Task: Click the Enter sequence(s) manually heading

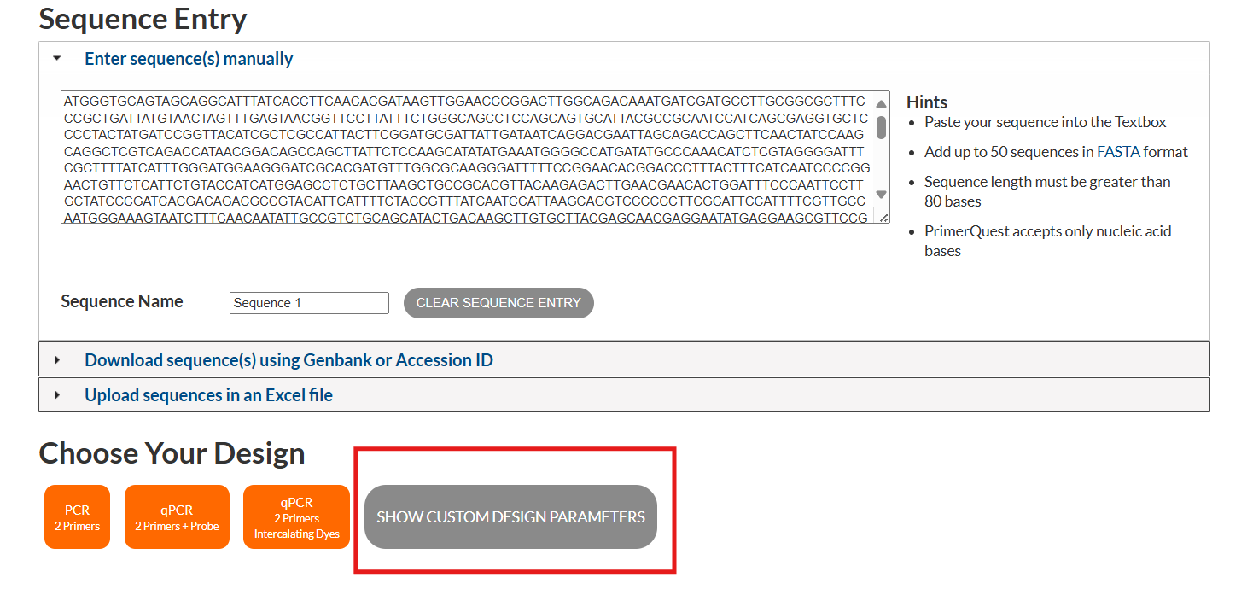Action: click(x=189, y=59)
